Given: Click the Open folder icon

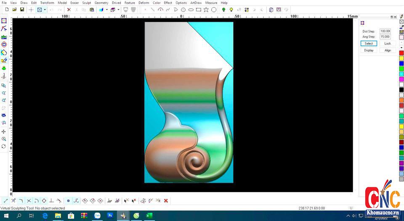Looking at the screenshot, I should [x=15, y=10].
